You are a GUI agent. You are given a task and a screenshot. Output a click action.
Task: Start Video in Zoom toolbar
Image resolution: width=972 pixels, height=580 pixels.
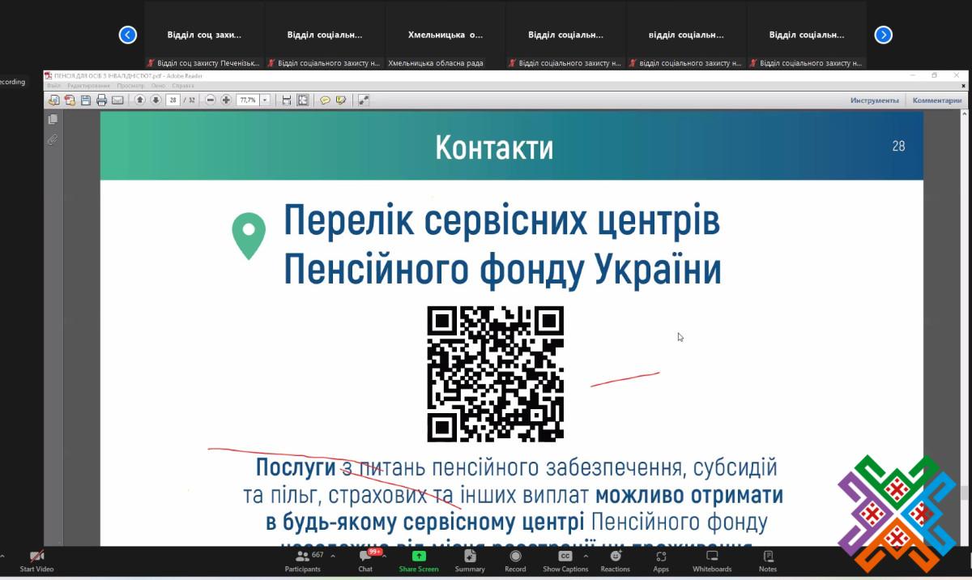36,561
